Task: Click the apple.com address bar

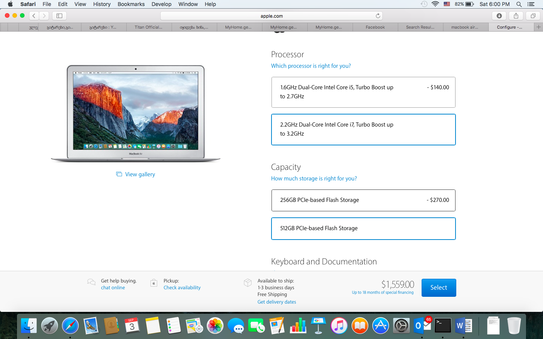Action: [271, 16]
